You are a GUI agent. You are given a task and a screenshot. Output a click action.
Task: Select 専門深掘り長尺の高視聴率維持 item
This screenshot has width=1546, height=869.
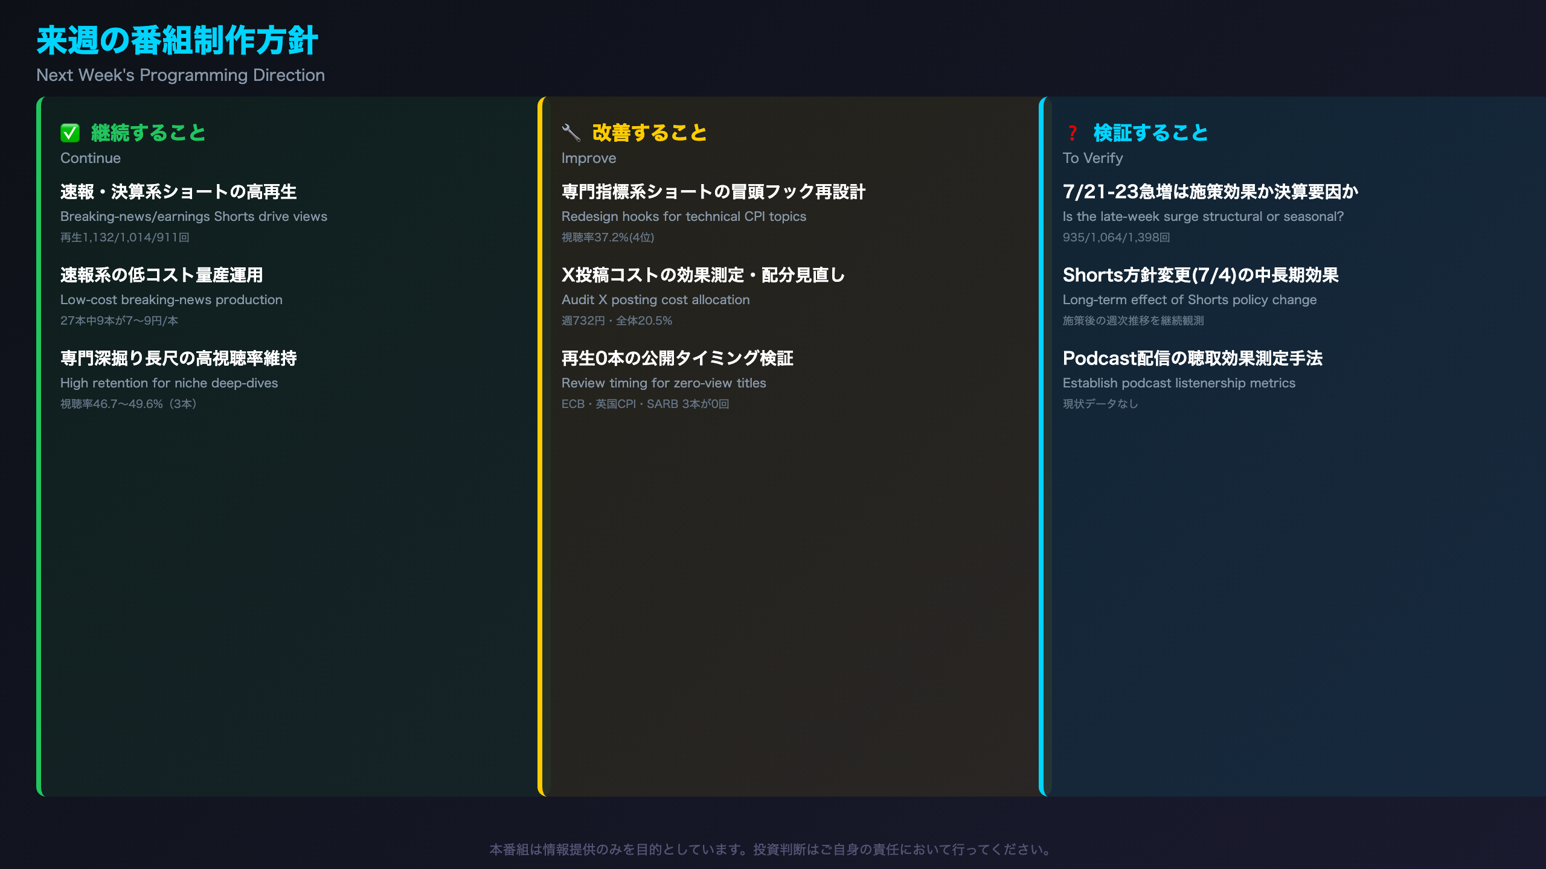[179, 358]
